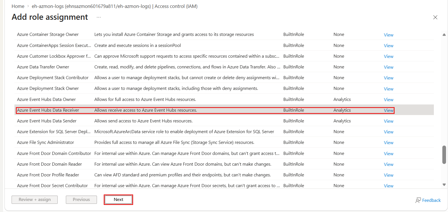The height and width of the screenshot is (212, 448).
Task: Close the Add role assignment pane
Action: coord(435,17)
